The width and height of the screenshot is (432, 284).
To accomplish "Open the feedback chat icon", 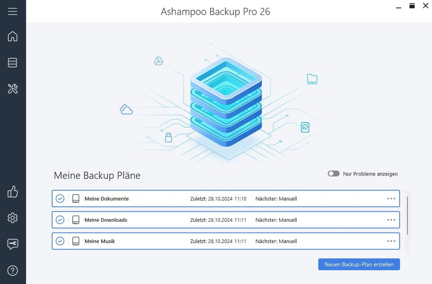I will 12,244.
